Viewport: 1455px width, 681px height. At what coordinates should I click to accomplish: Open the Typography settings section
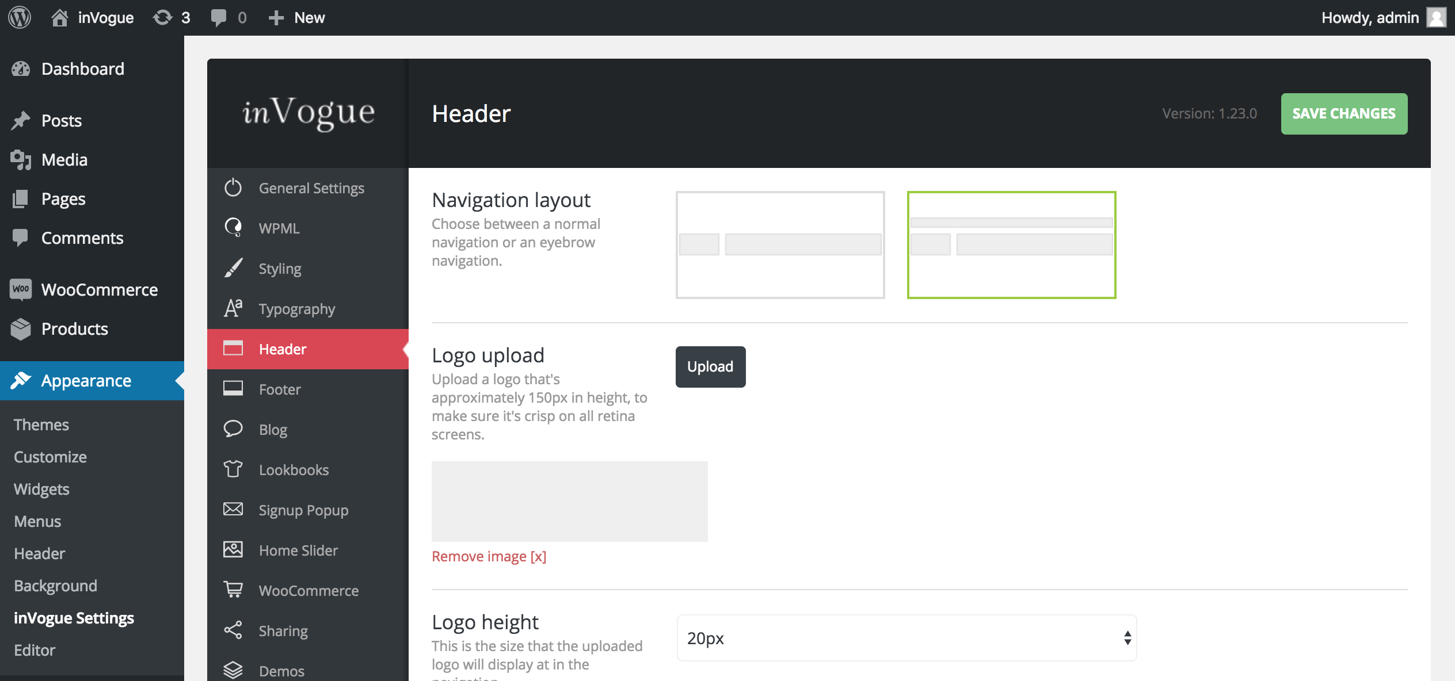click(x=308, y=309)
